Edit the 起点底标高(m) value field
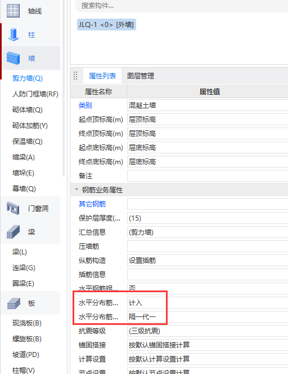 coord(208,148)
